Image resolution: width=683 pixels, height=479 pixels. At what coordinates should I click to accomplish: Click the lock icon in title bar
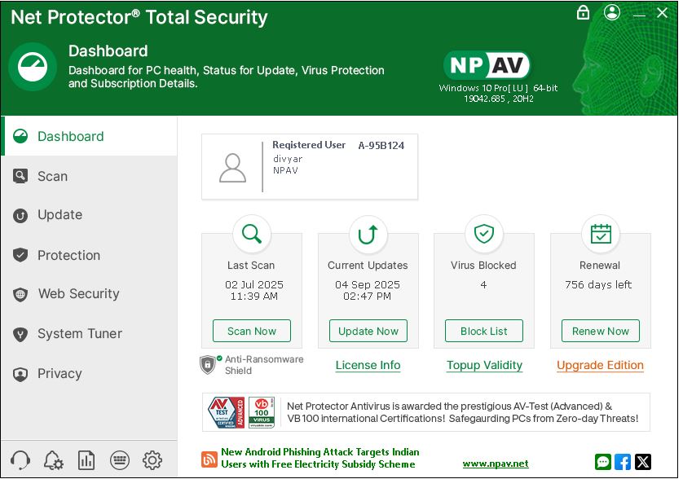(583, 12)
